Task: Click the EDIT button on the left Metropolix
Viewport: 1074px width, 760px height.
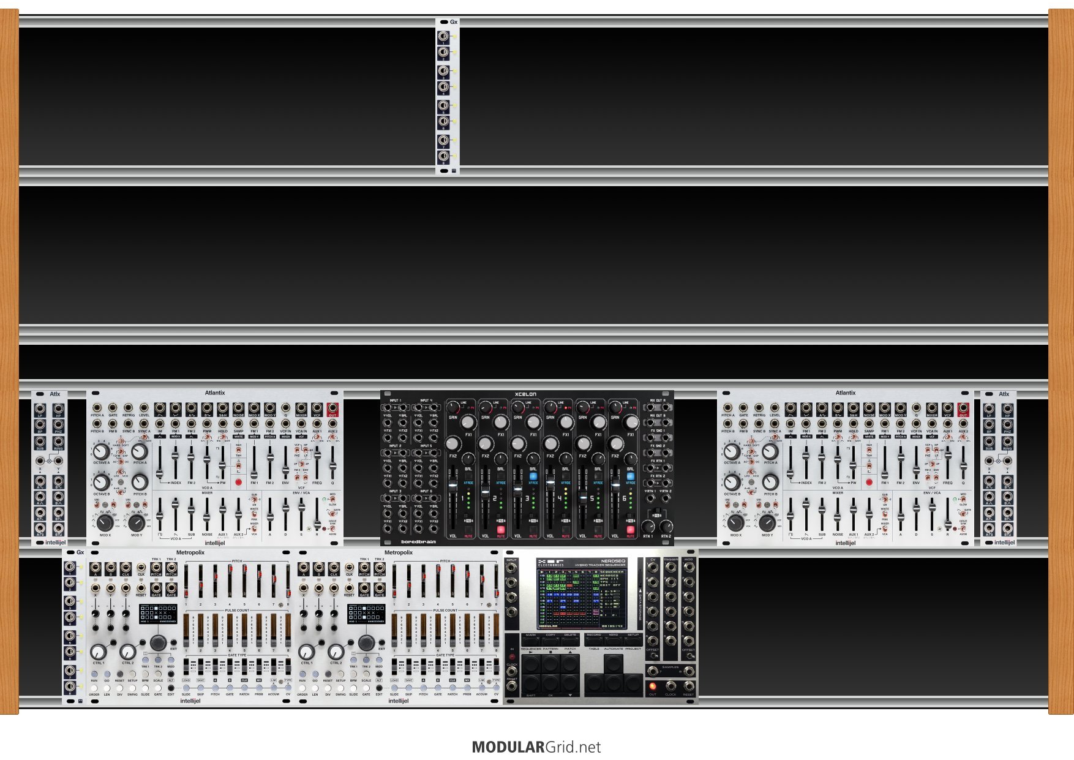Action: [x=171, y=688]
